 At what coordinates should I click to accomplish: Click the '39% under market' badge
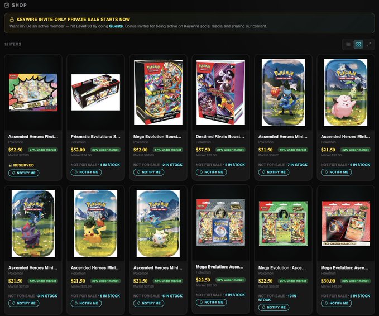105,281
